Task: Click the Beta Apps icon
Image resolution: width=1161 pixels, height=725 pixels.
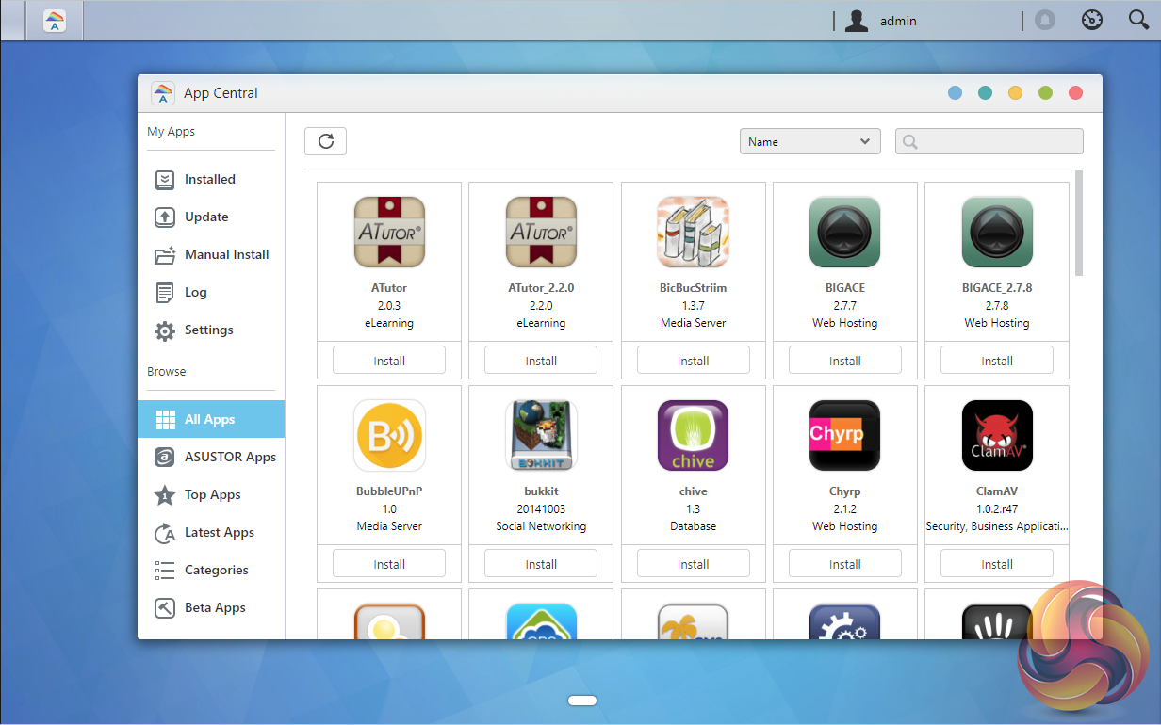Action: click(x=165, y=607)
